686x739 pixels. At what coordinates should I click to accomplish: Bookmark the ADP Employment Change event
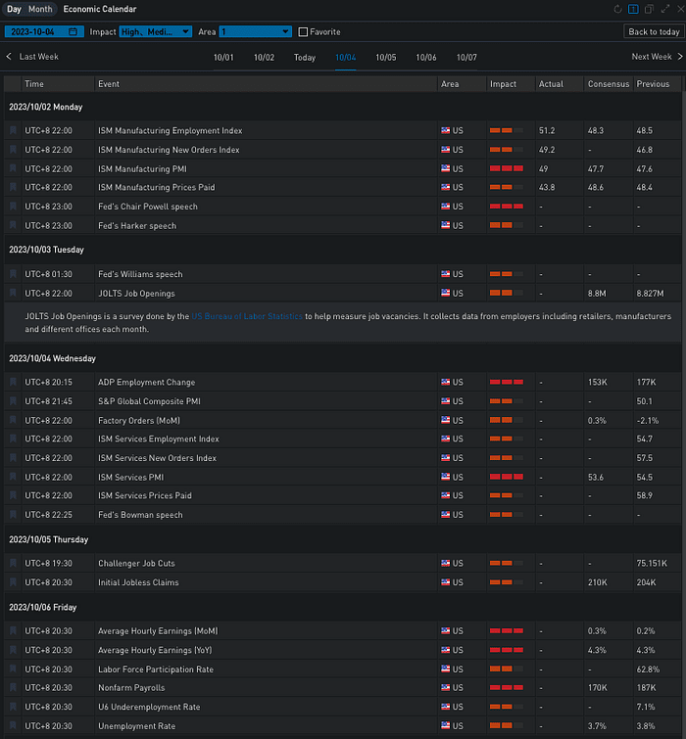point(13,382)
